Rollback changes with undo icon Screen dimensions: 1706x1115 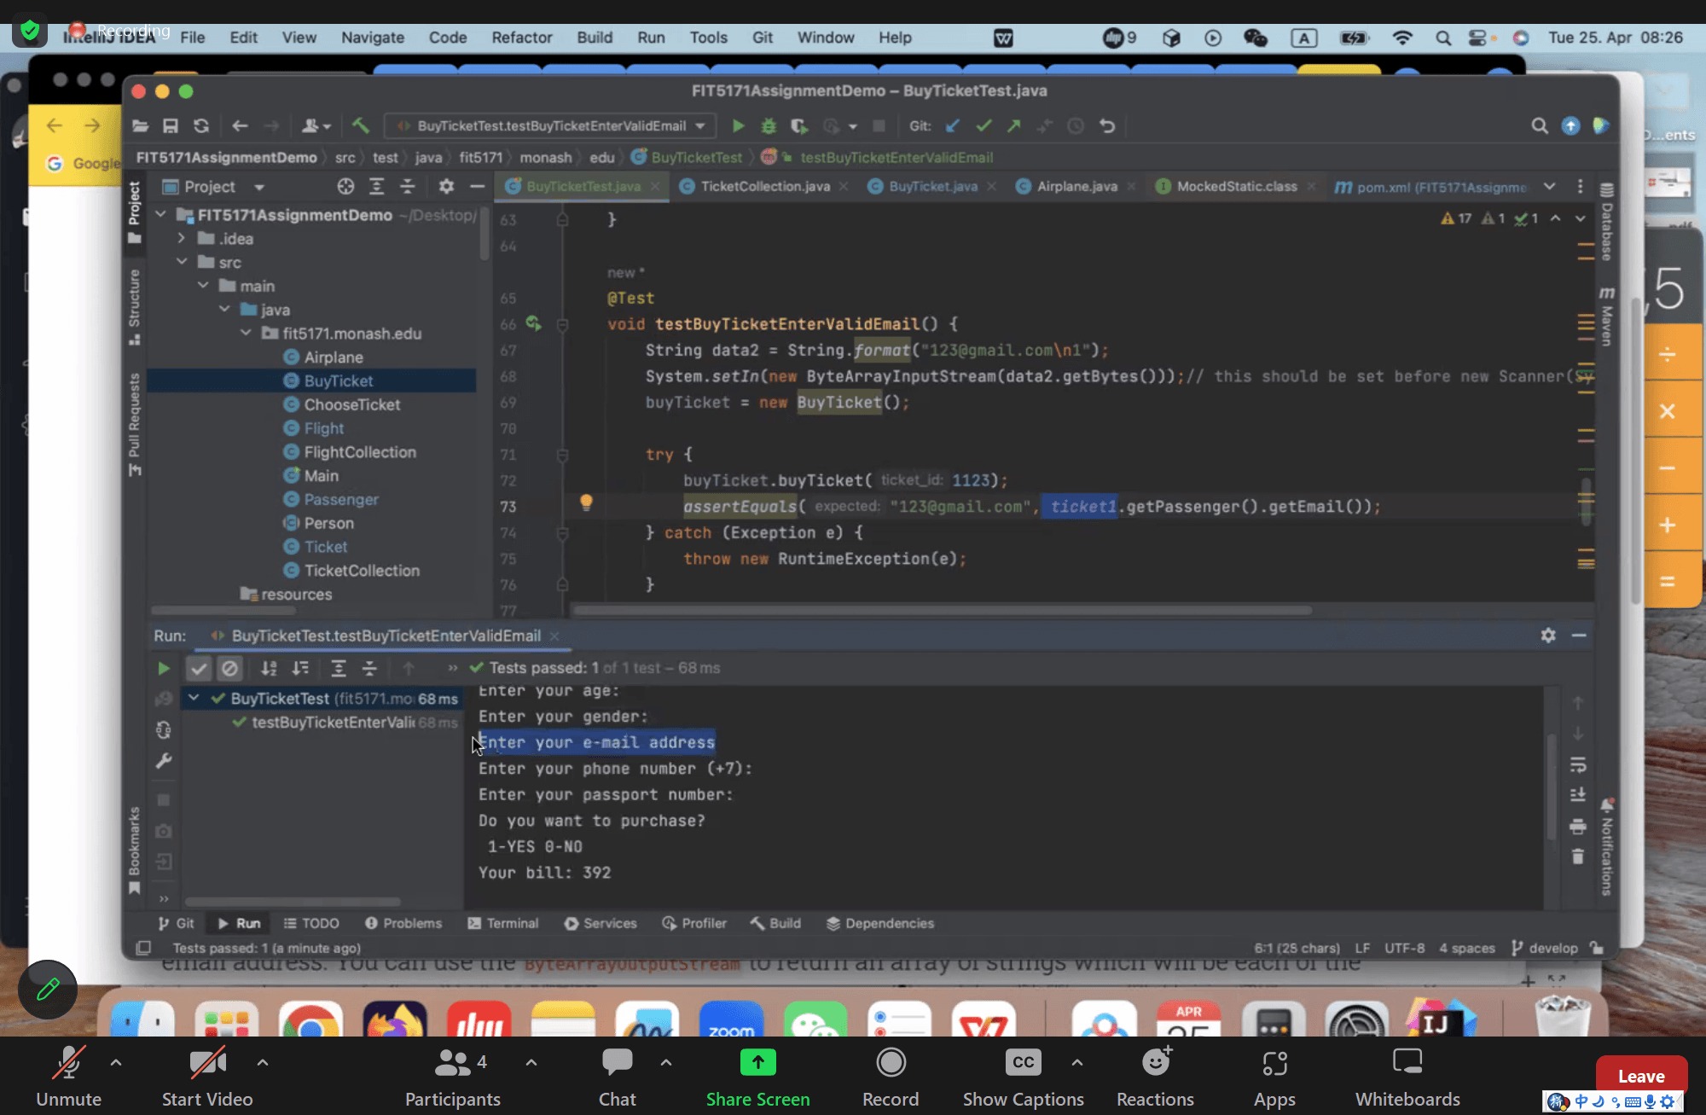(1107, 126)
